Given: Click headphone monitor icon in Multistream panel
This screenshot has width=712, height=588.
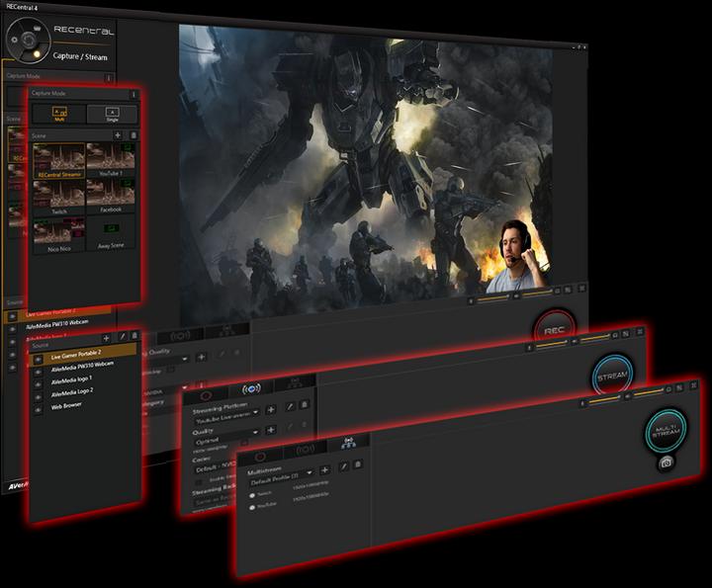Looking at the screenshot, I should pyautogui.click(x=667, y=389).
